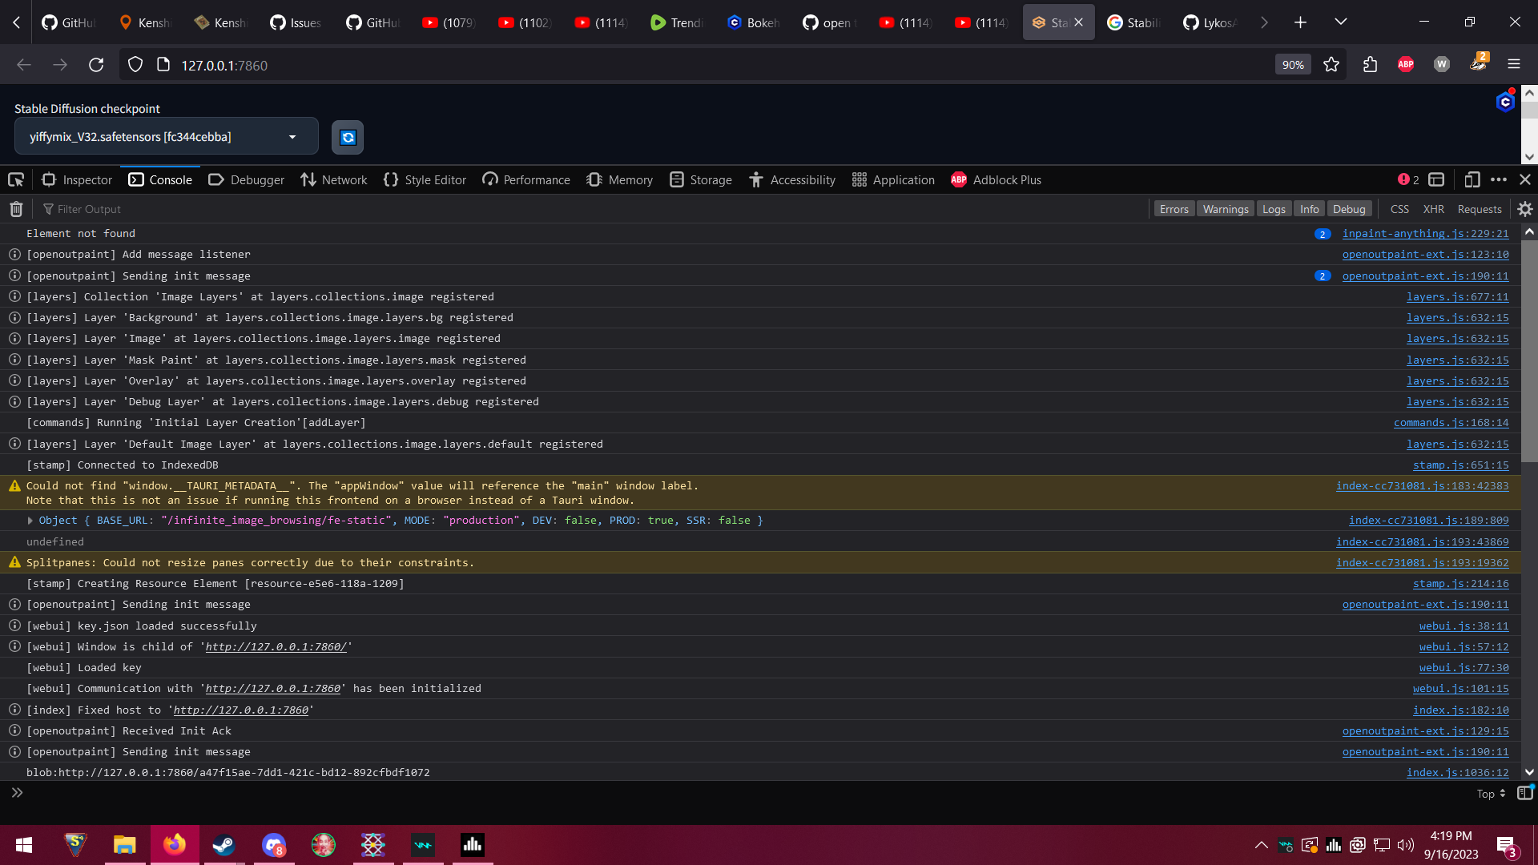This screenshot has width=1538, height=865.
Task: Enable the Errors log filter
Action: click(x=1174, y=208)
